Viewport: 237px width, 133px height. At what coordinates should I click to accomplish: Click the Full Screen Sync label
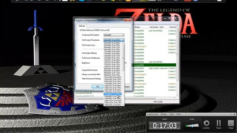click(x=89, y=45)
